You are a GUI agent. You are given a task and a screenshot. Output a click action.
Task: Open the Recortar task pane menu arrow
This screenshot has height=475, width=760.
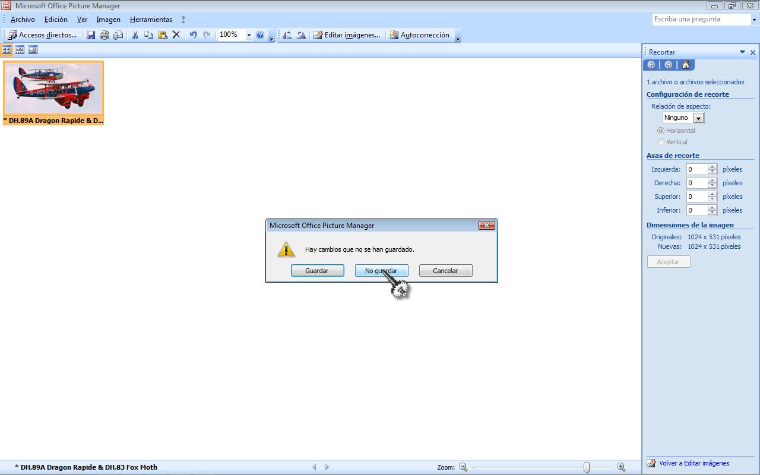click(x=742, y=52)
